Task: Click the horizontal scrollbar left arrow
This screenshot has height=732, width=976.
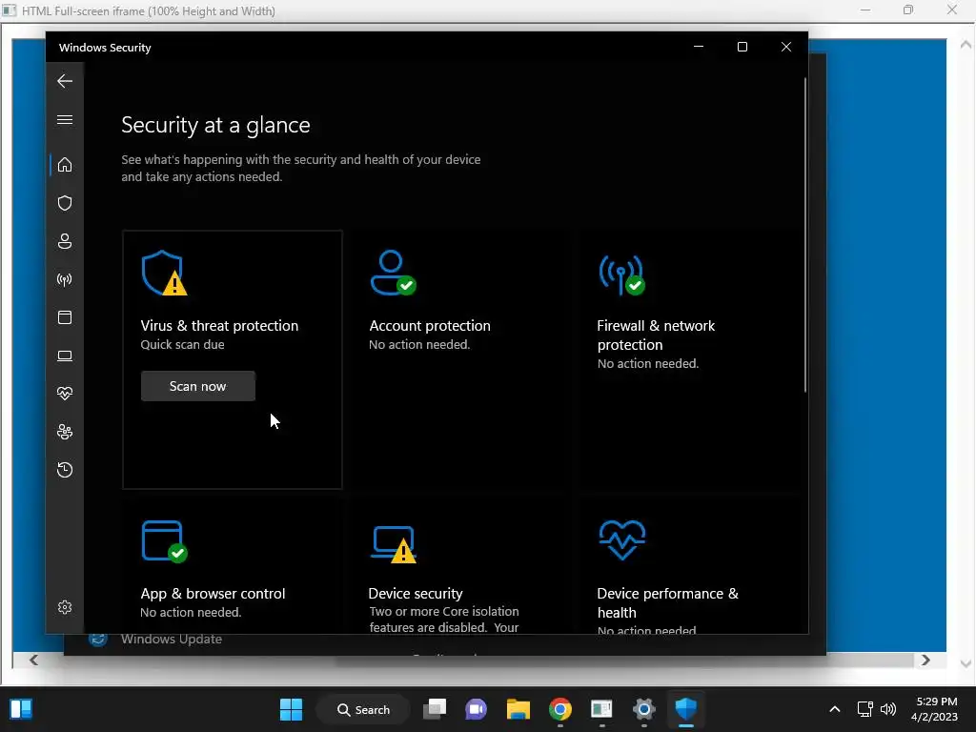Action: [33, 660]
